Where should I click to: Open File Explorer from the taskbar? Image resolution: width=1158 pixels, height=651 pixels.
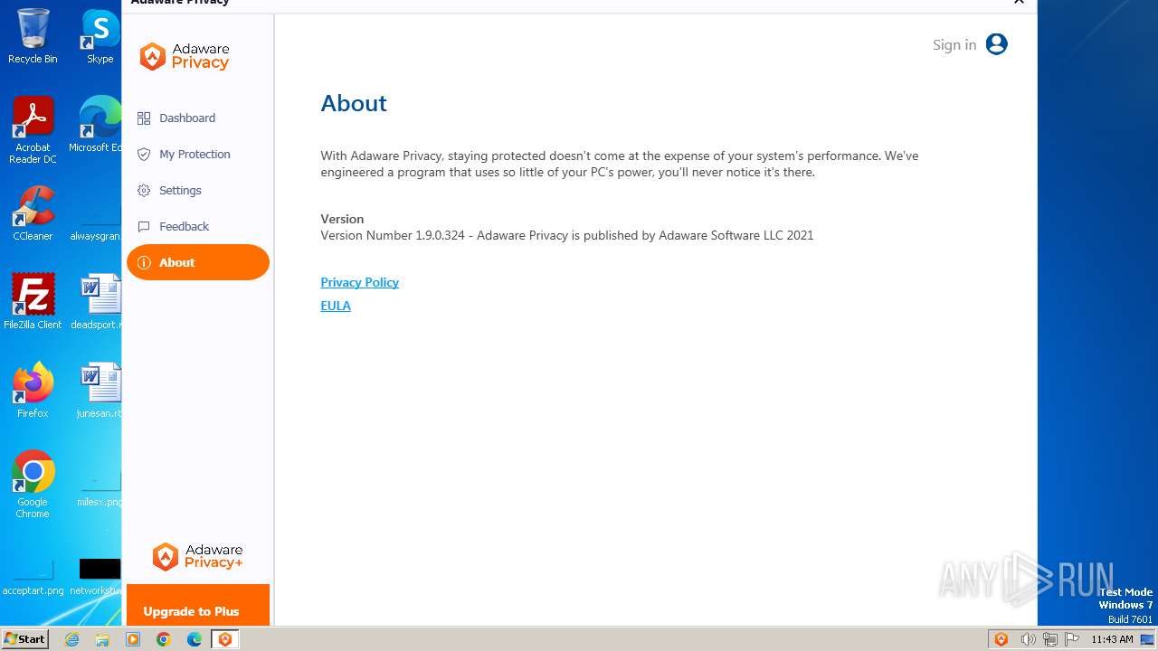(102, 639)
